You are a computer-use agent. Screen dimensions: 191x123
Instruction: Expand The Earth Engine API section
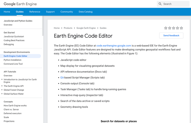click(2, 86)
